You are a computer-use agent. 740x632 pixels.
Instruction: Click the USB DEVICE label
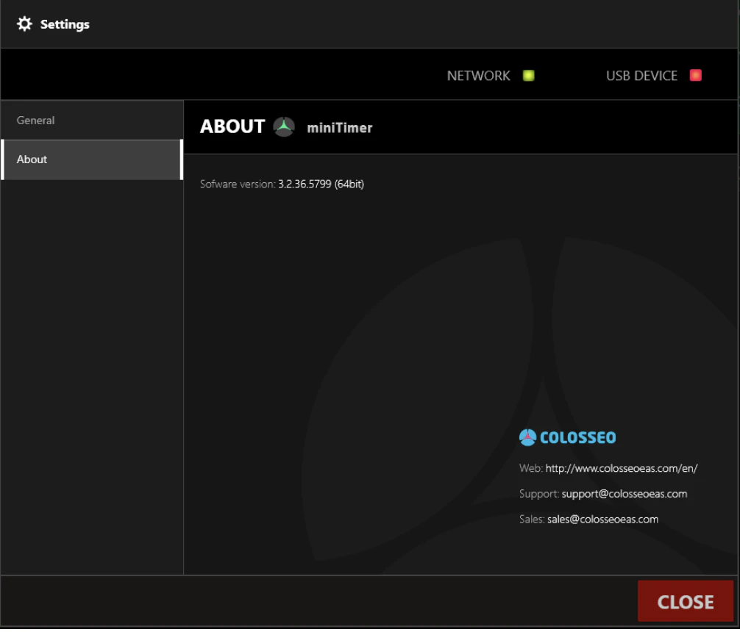pos(641,76)
